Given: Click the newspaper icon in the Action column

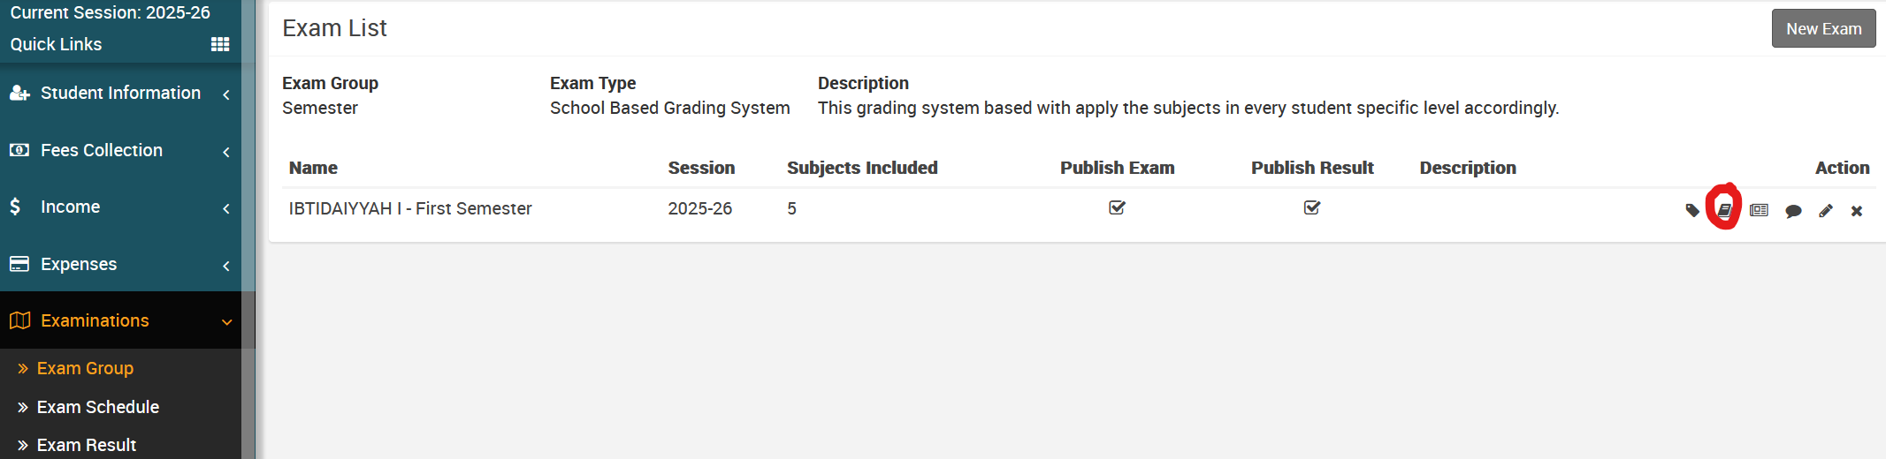Looking at the screenshot, I should coord(1759,210).
